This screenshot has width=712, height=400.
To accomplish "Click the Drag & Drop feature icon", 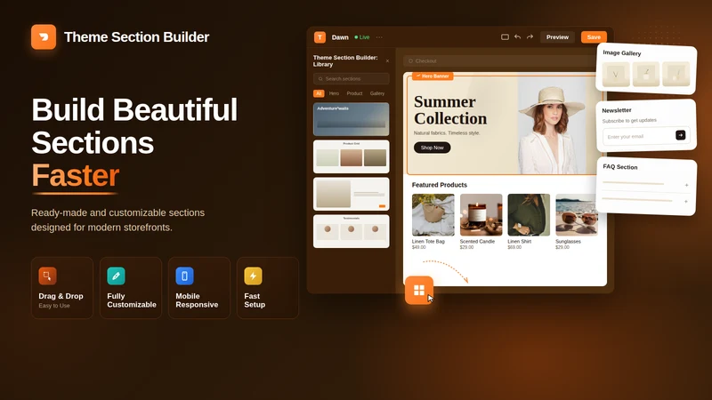I will point(47,276).
